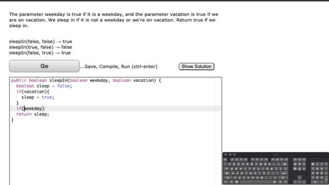Click the problem description paragraph

(x=114, y=20)
